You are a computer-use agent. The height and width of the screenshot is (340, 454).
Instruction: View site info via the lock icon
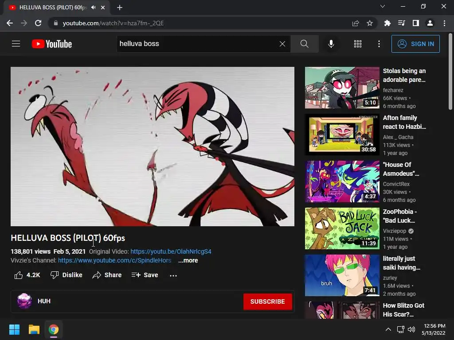click(x=56, y=23)
